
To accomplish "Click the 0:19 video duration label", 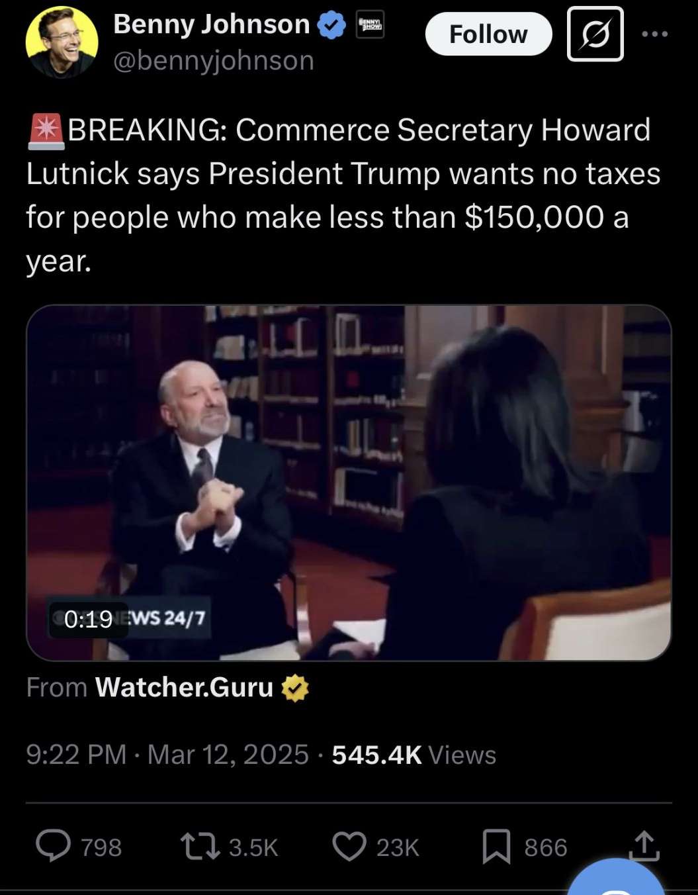I will (89, 619).
